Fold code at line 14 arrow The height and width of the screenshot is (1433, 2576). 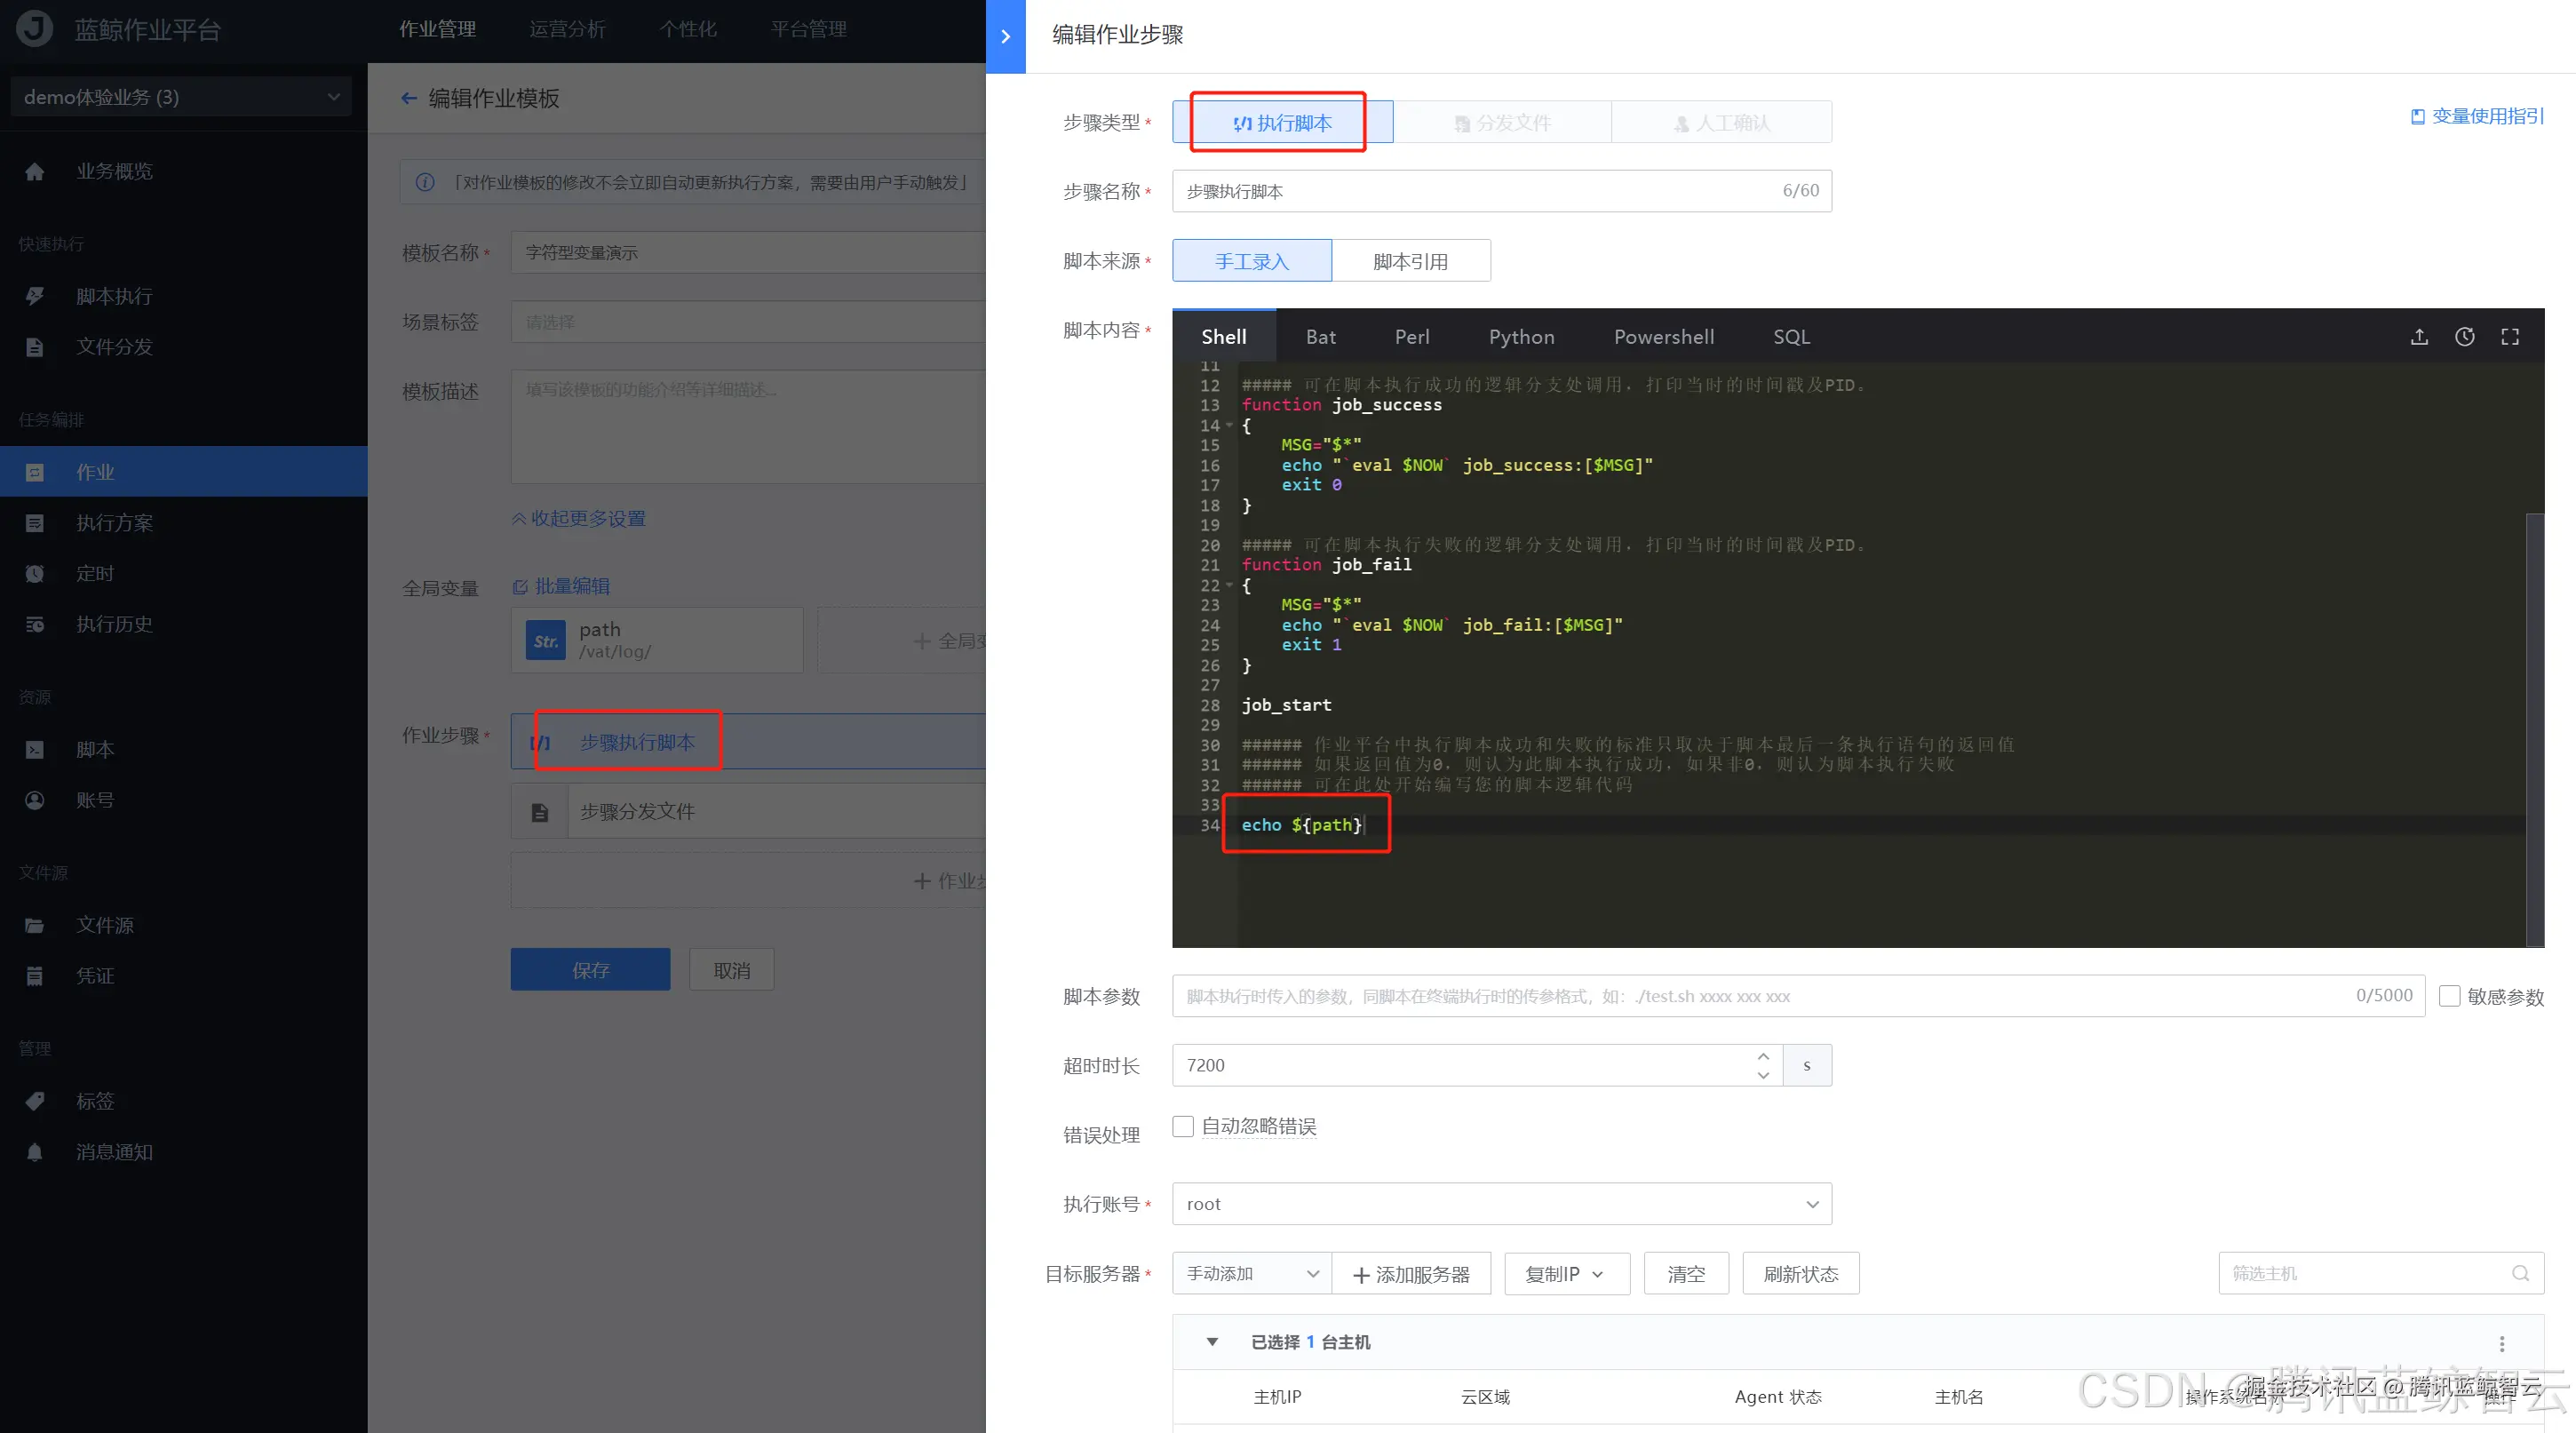(1230, 425)
